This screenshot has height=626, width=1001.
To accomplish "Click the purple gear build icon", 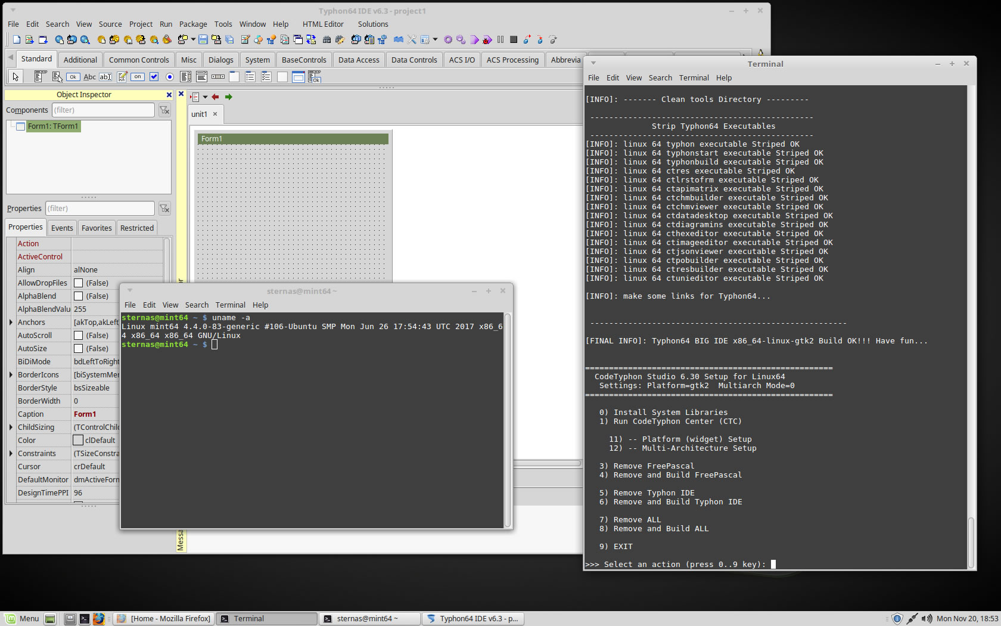I will 448,40.
